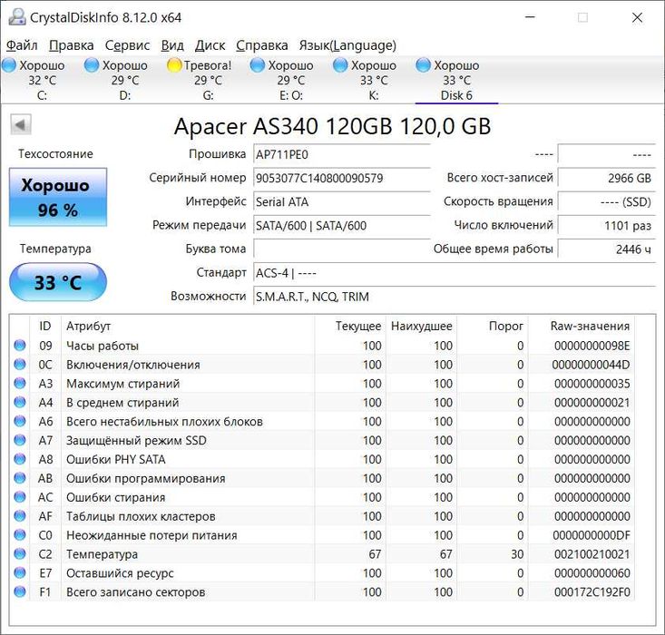Image resolution: width=665 pixels, height=635 pixels.
Task: Select the Защищённый режим SSD row
Action: click(322, 440)
